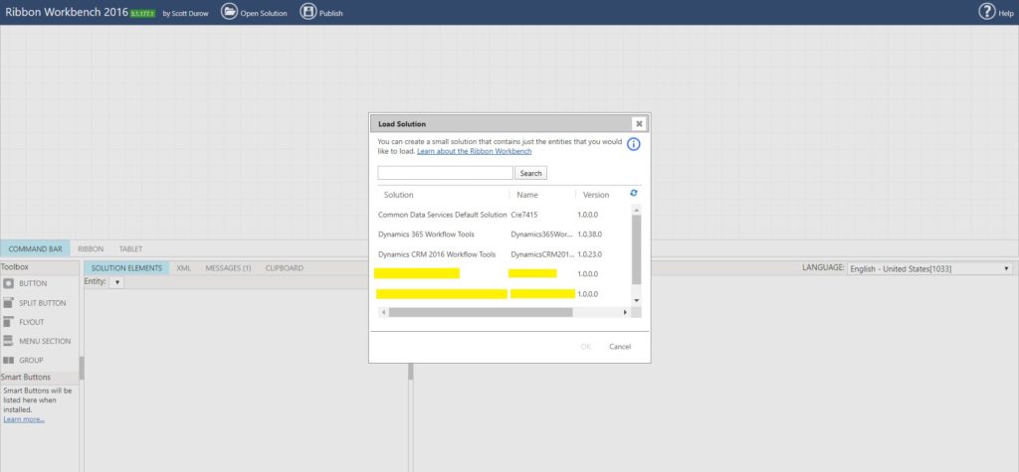Screen dimensions: 1019x472
Task: Select the Menu Section toolbox item
Action: point(37,341)
